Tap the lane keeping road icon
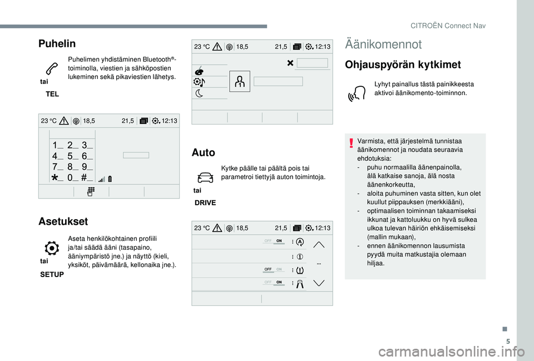This screenshot has width=534, height=361. pos(300,284)
